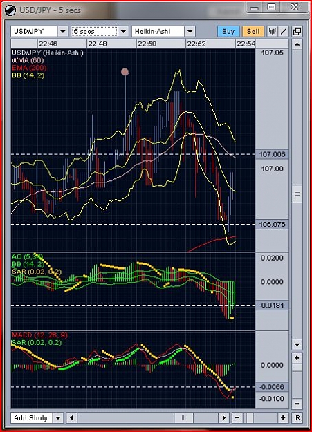
Task: Click the R reset button
Action: tap(297, 418)
